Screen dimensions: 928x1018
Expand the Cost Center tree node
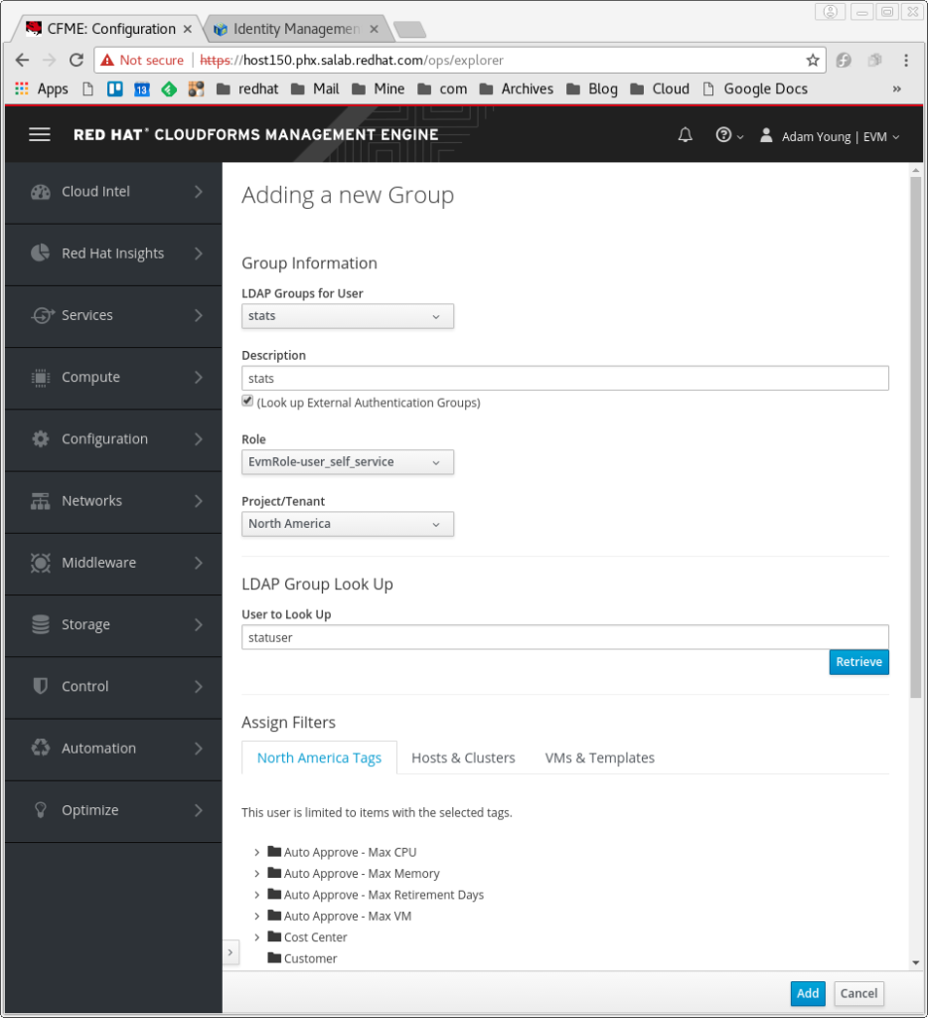point(257,937)
